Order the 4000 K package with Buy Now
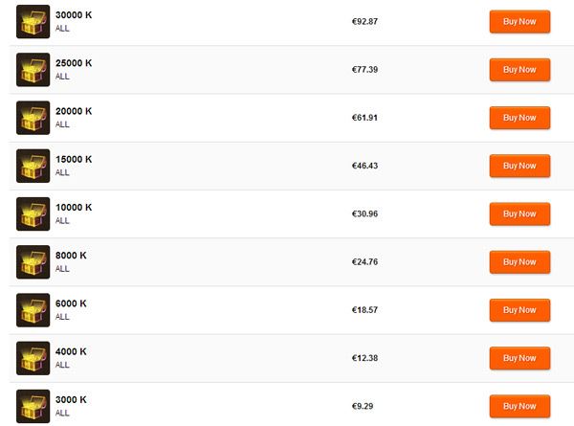 coord(519,358)
